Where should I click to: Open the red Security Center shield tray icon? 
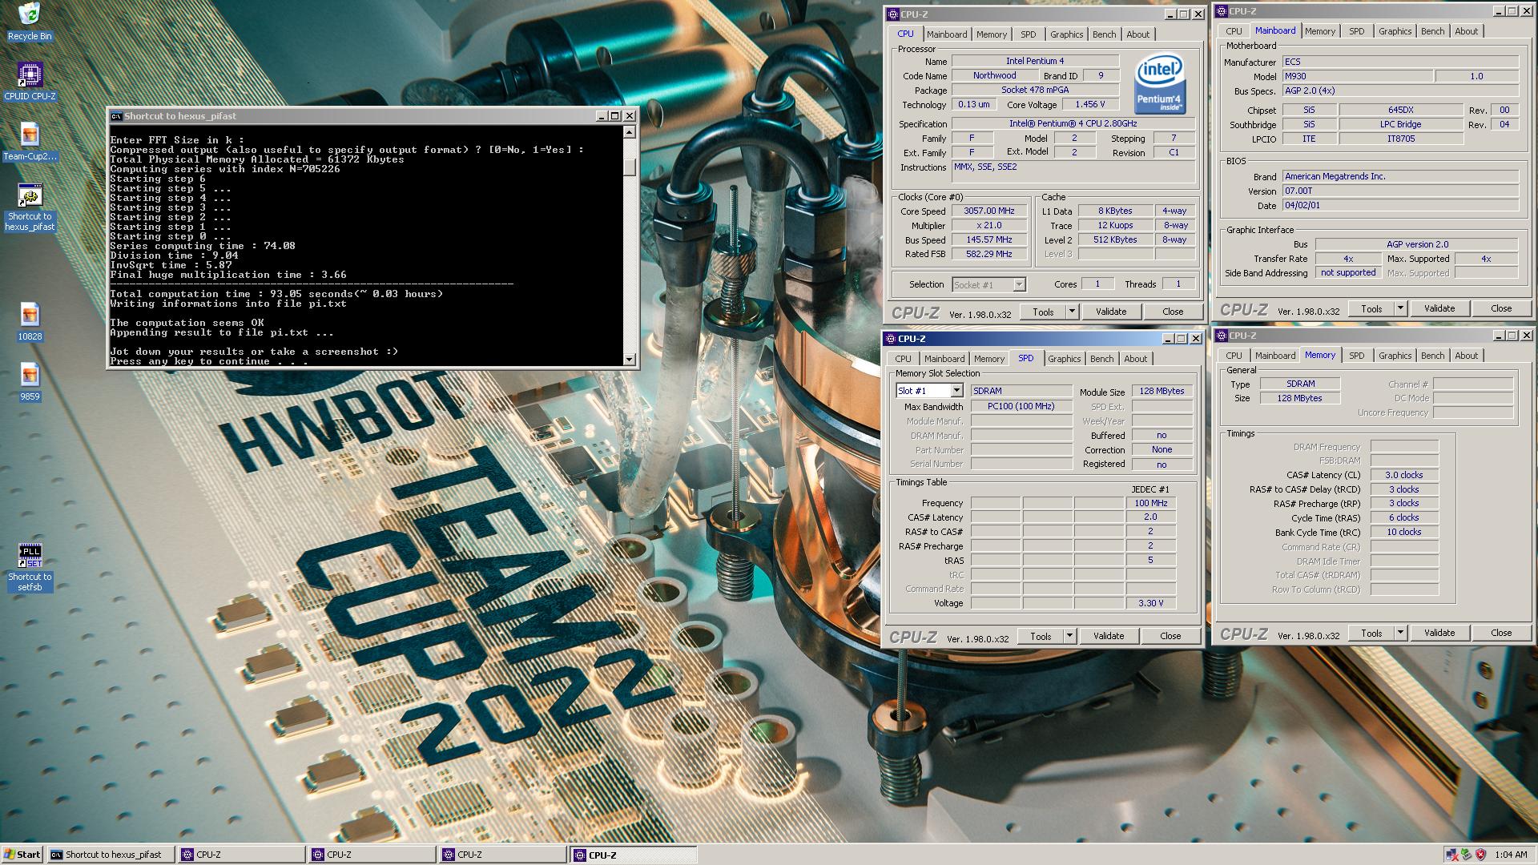pos(1480,855)
